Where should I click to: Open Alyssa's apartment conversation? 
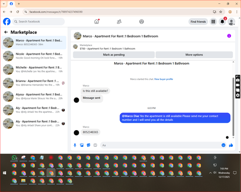tap(34, 96)
